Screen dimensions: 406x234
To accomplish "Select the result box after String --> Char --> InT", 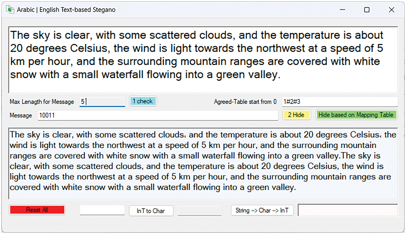I will (348, 210).
